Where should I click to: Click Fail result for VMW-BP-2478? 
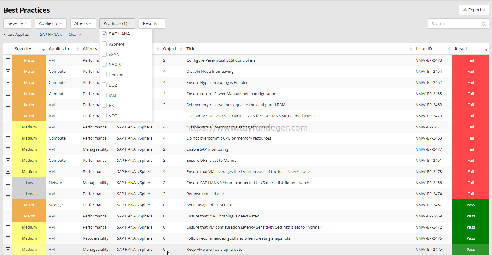click(471, 60)
